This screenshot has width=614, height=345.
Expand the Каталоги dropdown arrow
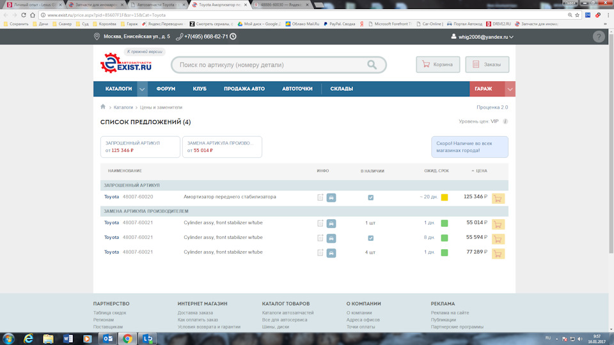tap(142, 89)
